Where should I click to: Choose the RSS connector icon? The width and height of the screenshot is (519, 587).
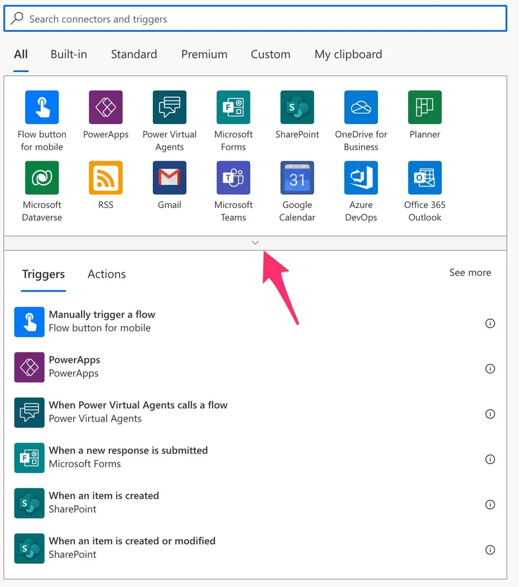coord(106,178)
